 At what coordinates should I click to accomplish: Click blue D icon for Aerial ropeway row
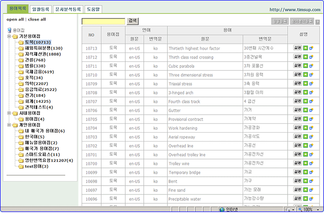(x=311, y=137)
